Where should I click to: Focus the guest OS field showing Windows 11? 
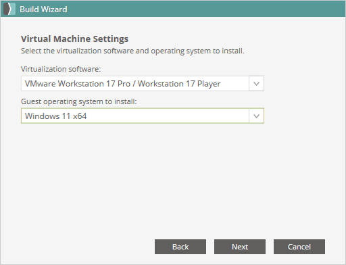[143, 116]
